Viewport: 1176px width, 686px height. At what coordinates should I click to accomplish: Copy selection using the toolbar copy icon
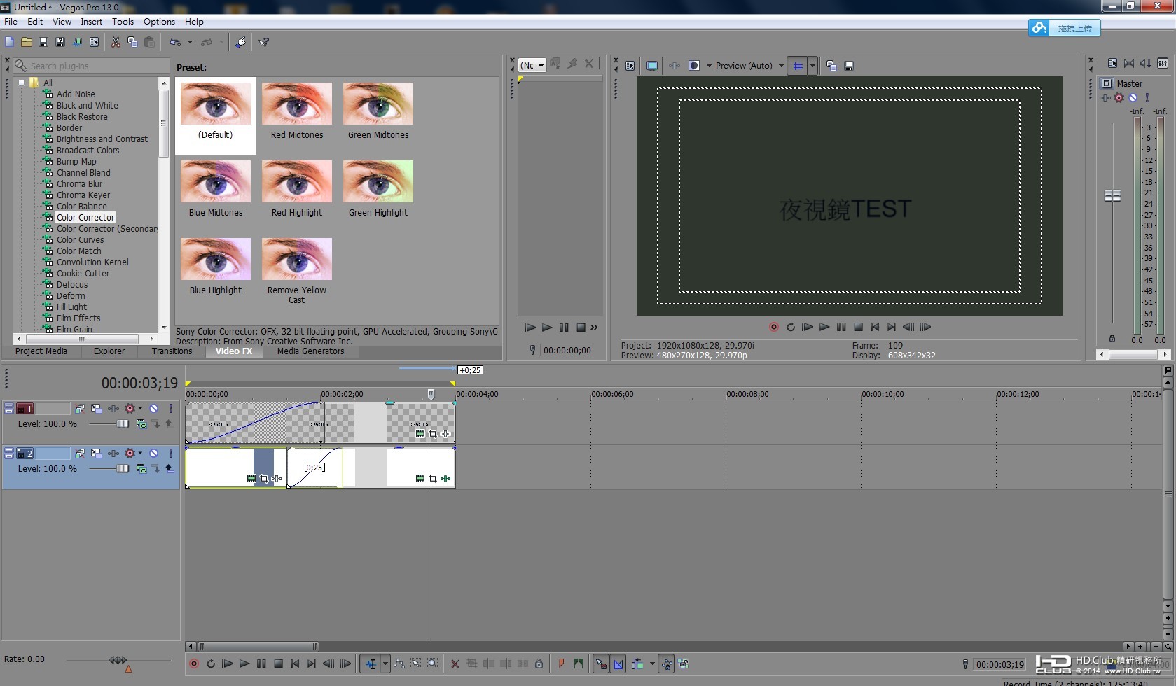point(132,42)
